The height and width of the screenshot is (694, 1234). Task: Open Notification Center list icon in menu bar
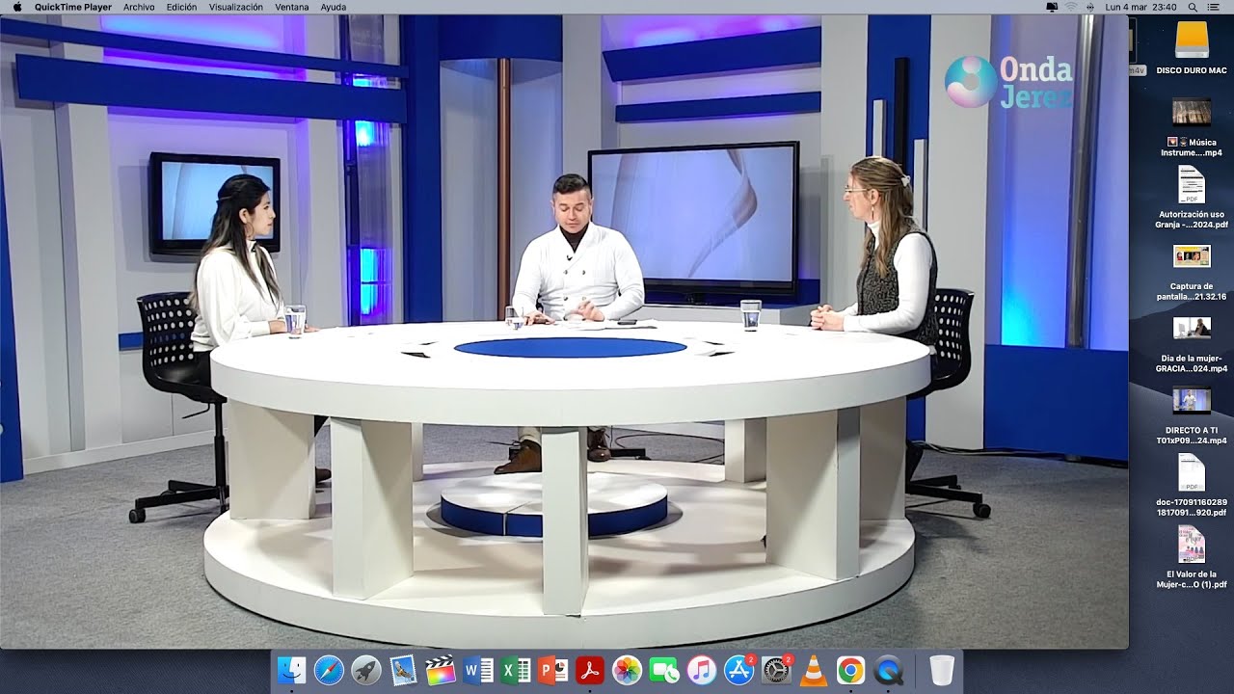(1215, 7)
